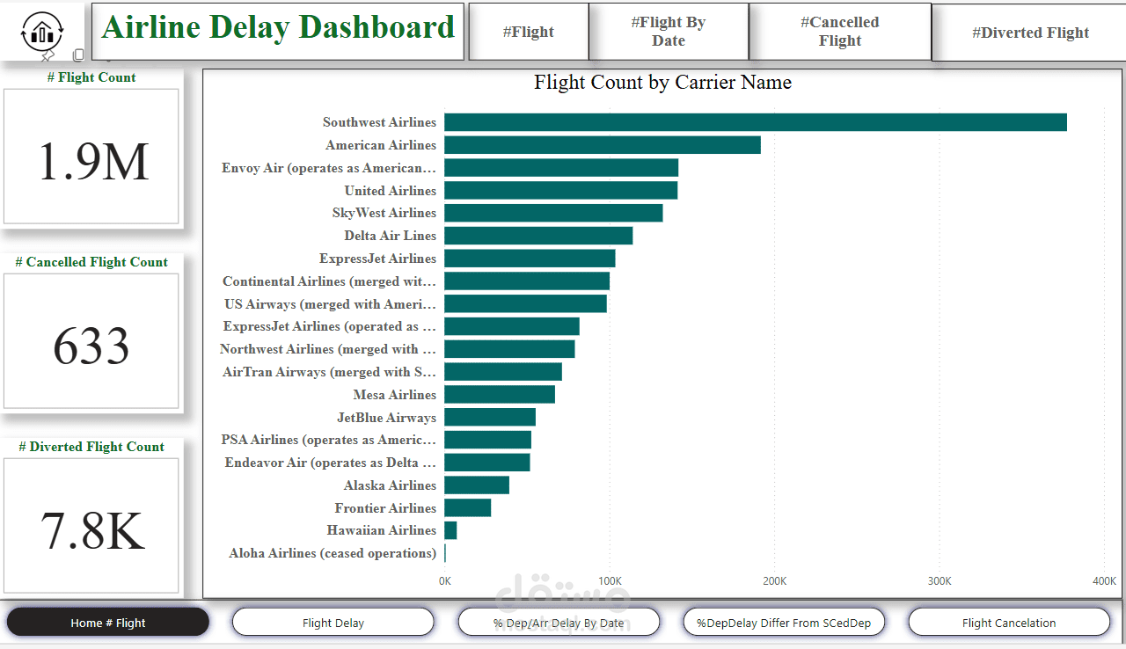Viewport: 1126px width, 649px height.
Task: Click the 'Alaska Airlines' axis label
Action: (391, 485)
